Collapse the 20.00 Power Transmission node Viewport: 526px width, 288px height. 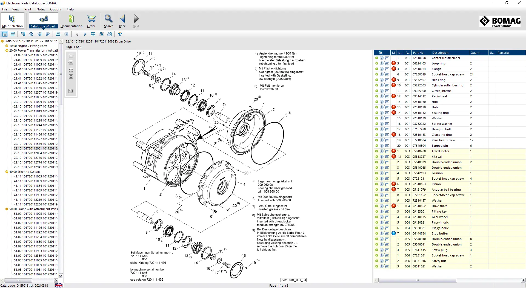7,51
